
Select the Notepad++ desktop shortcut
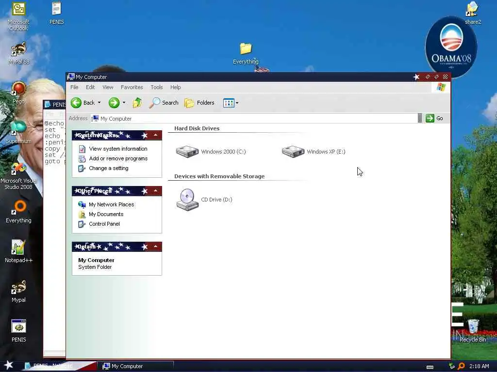pyautogui.click(x=19, y=251)
